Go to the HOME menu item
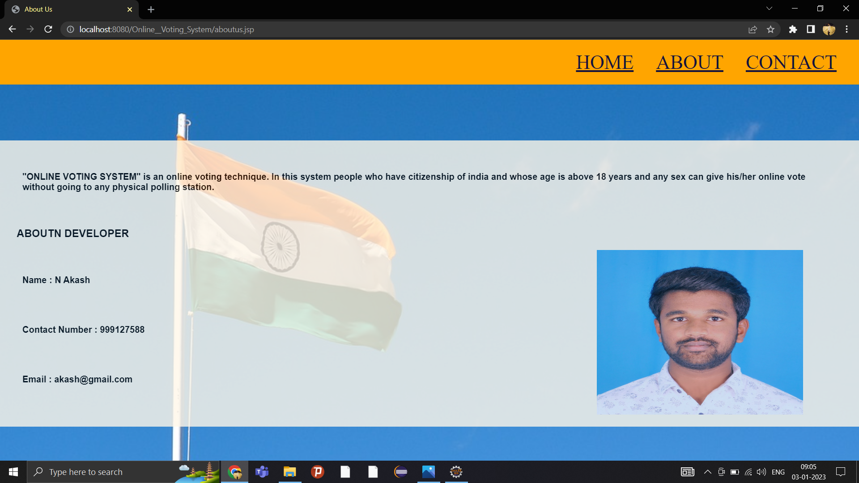Screen dimensions: 859x483 click(604, 62)
